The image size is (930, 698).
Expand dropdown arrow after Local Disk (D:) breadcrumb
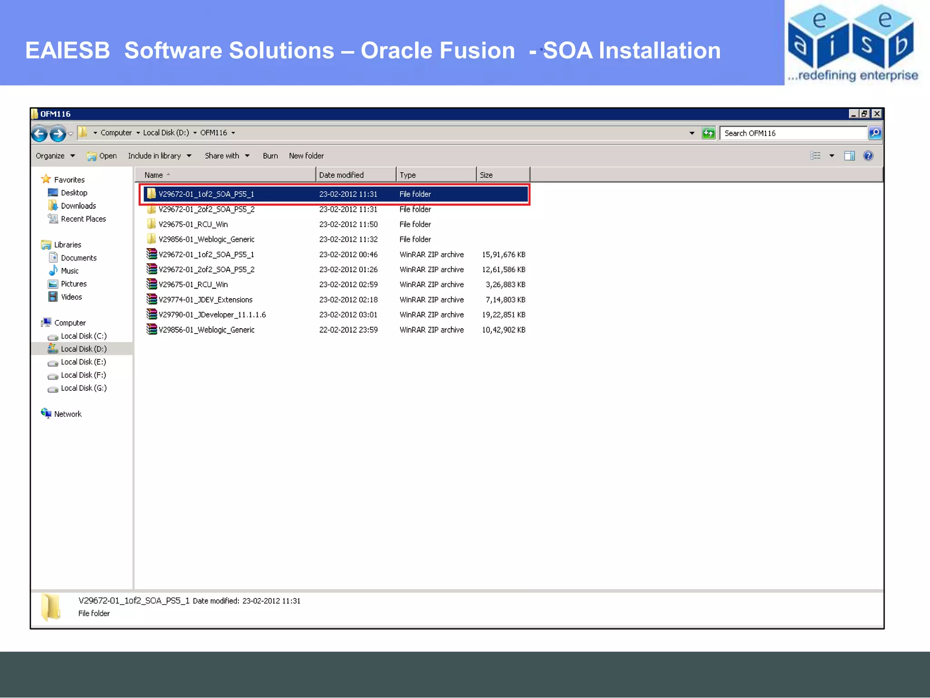pyautogui.click(x=195, y=133)
